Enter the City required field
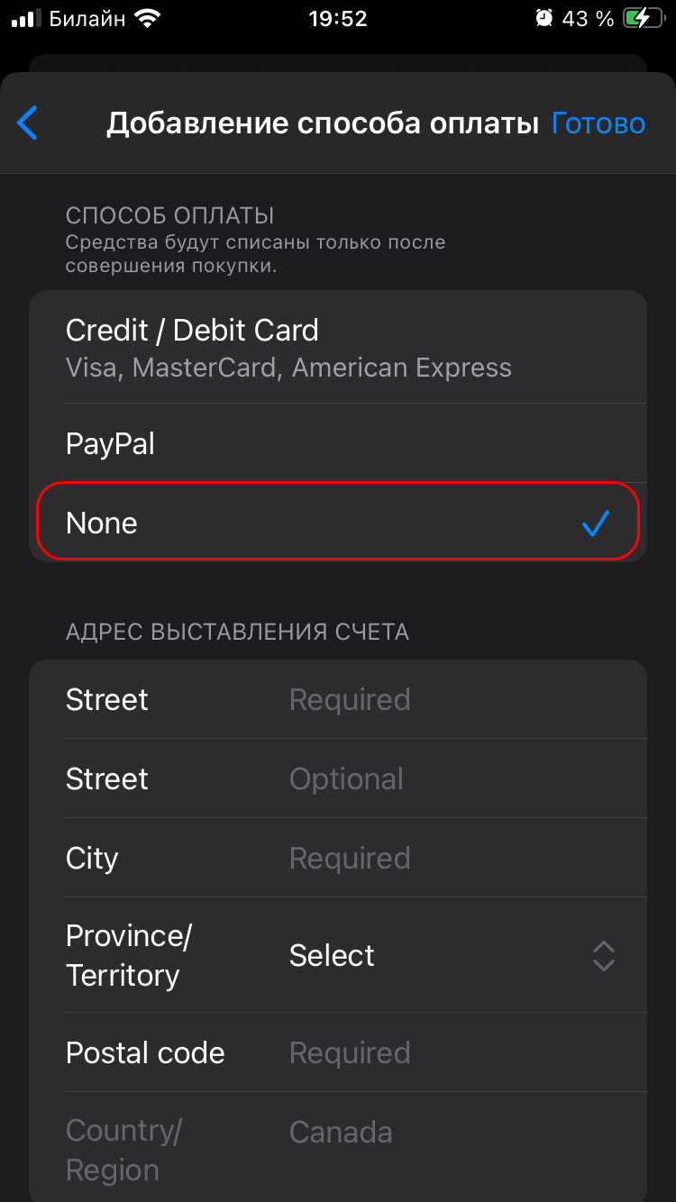This screenshot has height=1202, width=676. [451, 859]
